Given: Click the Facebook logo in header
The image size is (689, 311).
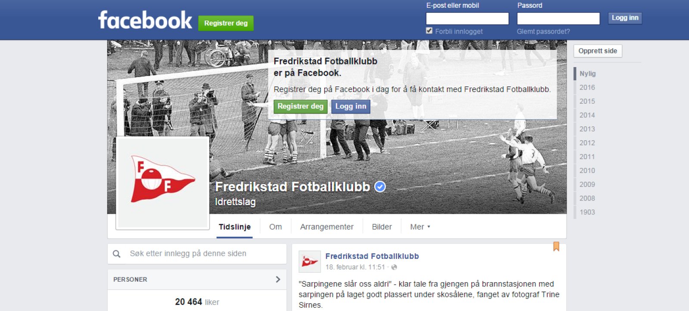Looking at the screenshot, I should point(145,20).
